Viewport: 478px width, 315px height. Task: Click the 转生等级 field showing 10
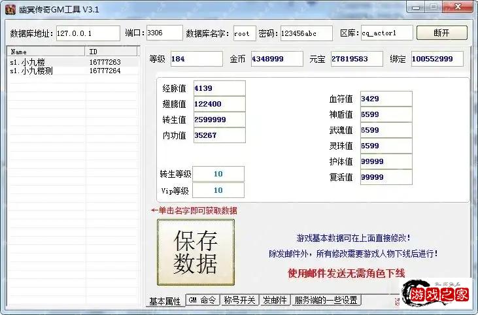point(218,174)
